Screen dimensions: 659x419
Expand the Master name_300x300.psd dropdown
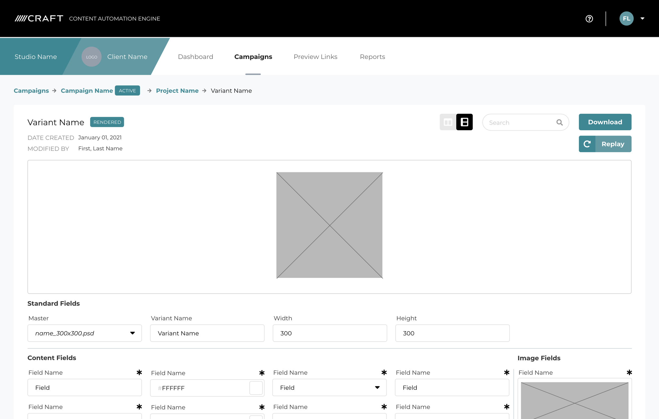click(x=132, y=333)
